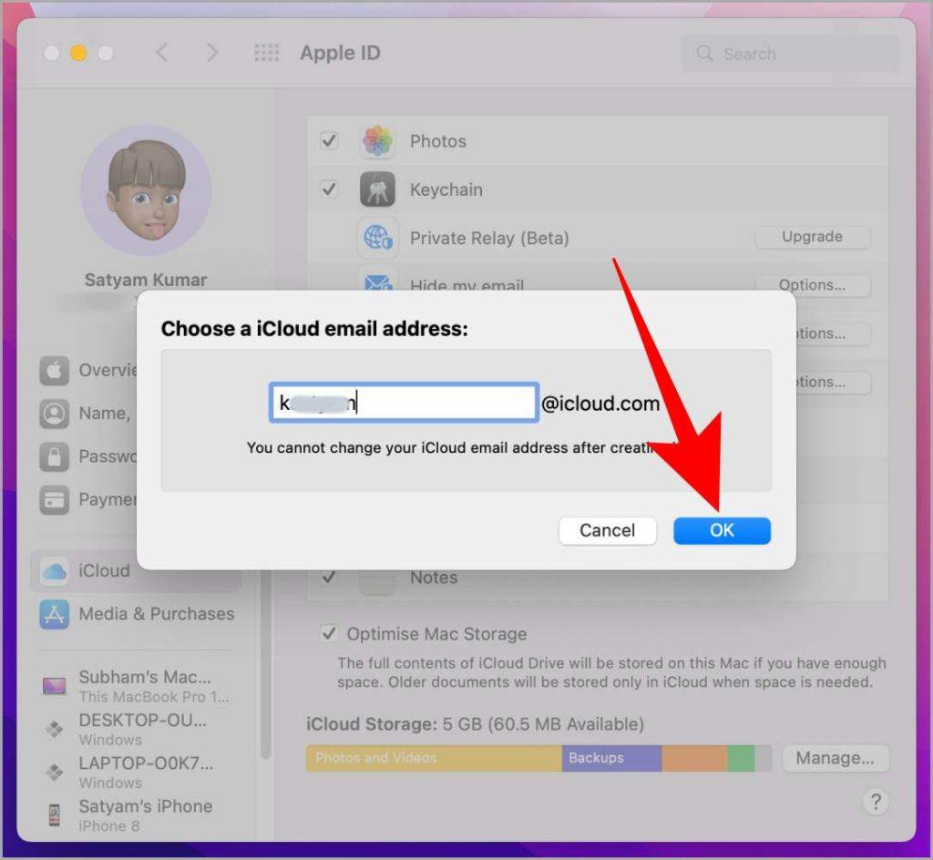933x860 pixels.
Task: Toggle Optimise Mac Storage checkbox
Action: tap(329, 633)
